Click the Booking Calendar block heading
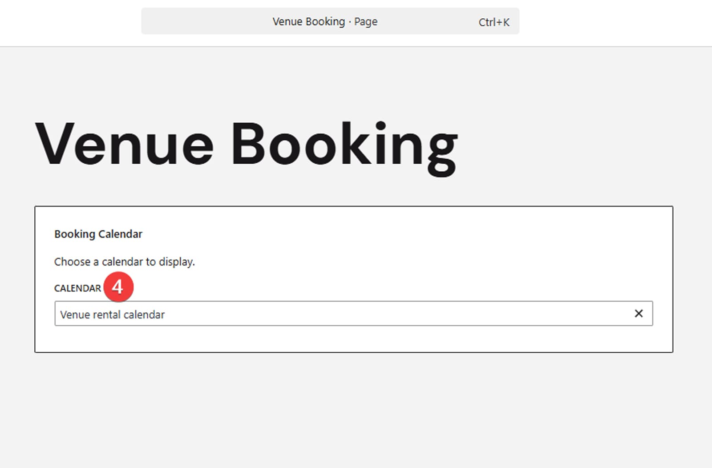Viewport: 712px width, 468px height. click(98, 234)
